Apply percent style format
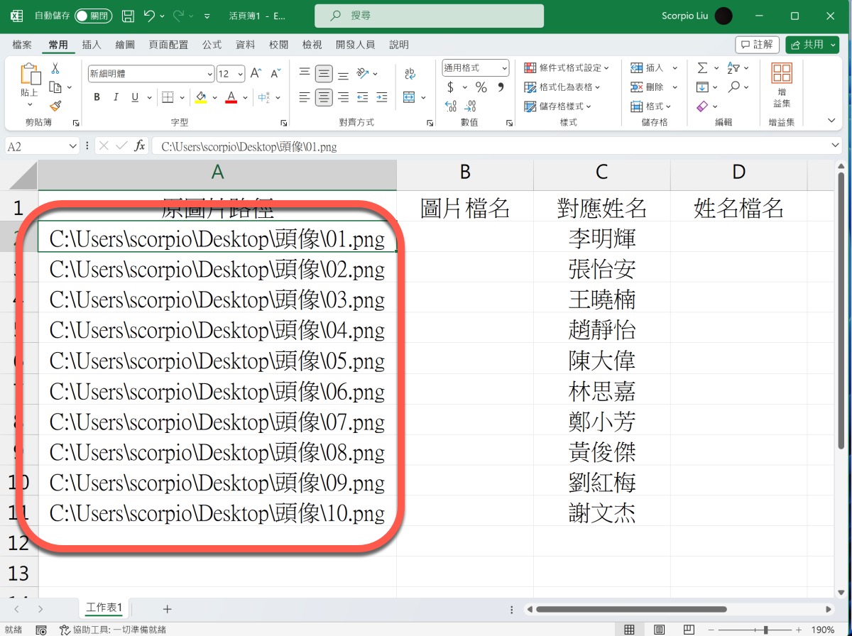 tap(481, 87)
